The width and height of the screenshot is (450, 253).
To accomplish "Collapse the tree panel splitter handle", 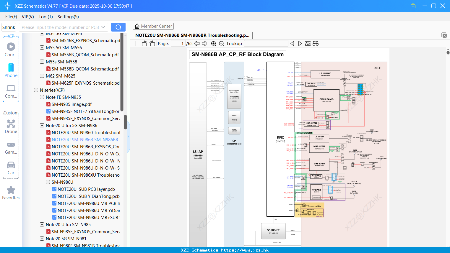I will coord(129,137).
